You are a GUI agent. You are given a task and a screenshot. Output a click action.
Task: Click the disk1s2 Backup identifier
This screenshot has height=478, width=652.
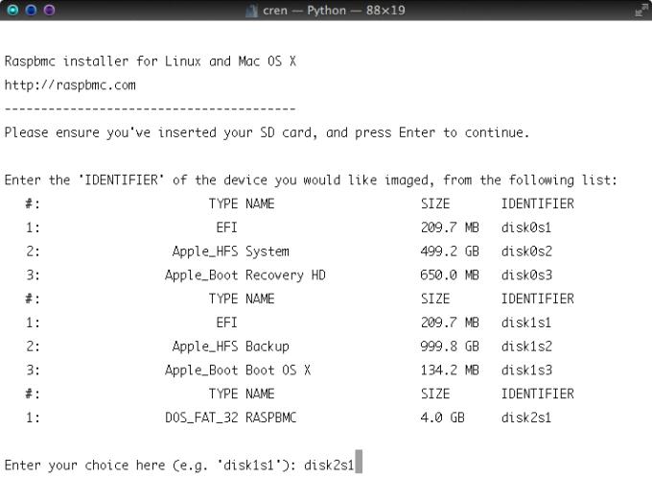[526, 347]
